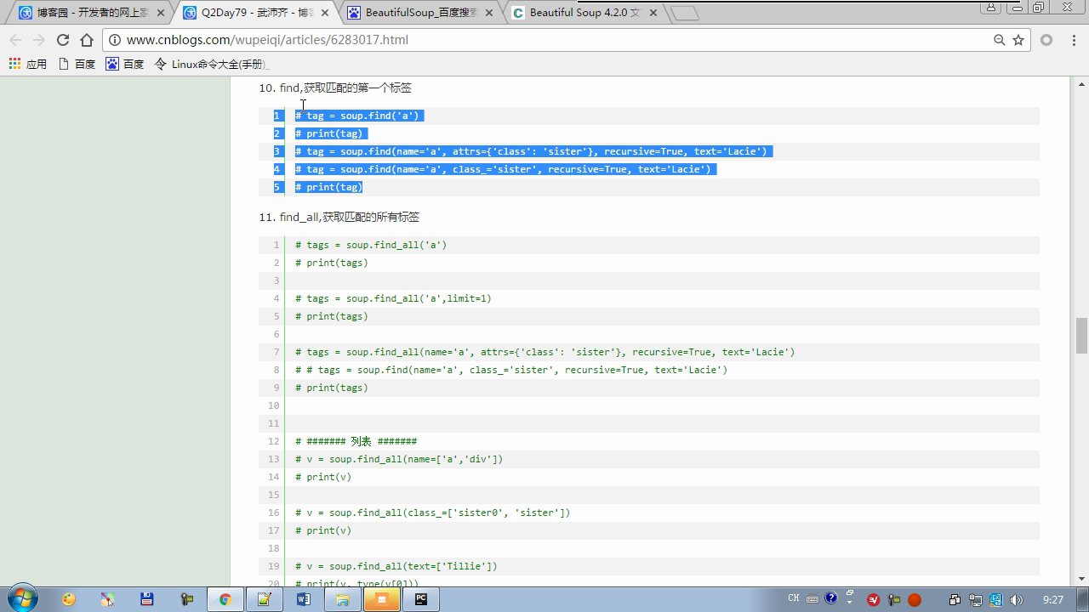Open the zoom magnifier in the address bar
The width and height of the screenshot is (1089, 612).
tap(1000, 40)
